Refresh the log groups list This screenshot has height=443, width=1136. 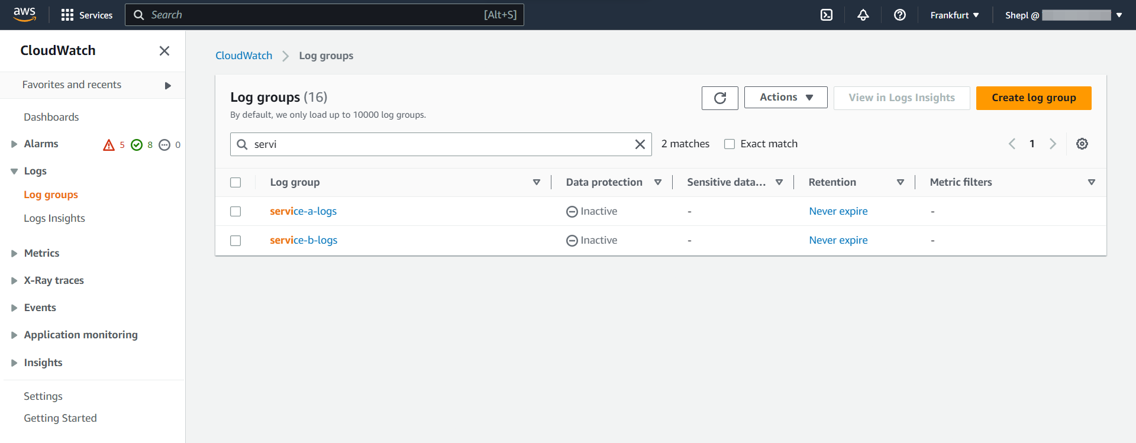click(720, 98)
